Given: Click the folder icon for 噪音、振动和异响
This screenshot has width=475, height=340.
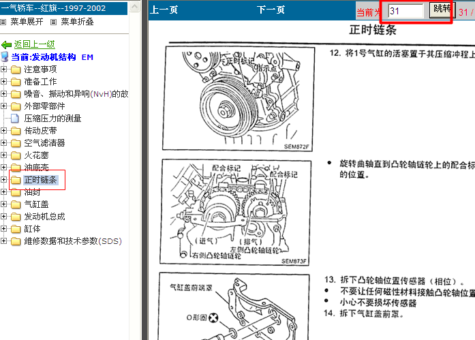Looking at the screenshot, I should pyautogui.click(x=16, y=95).
